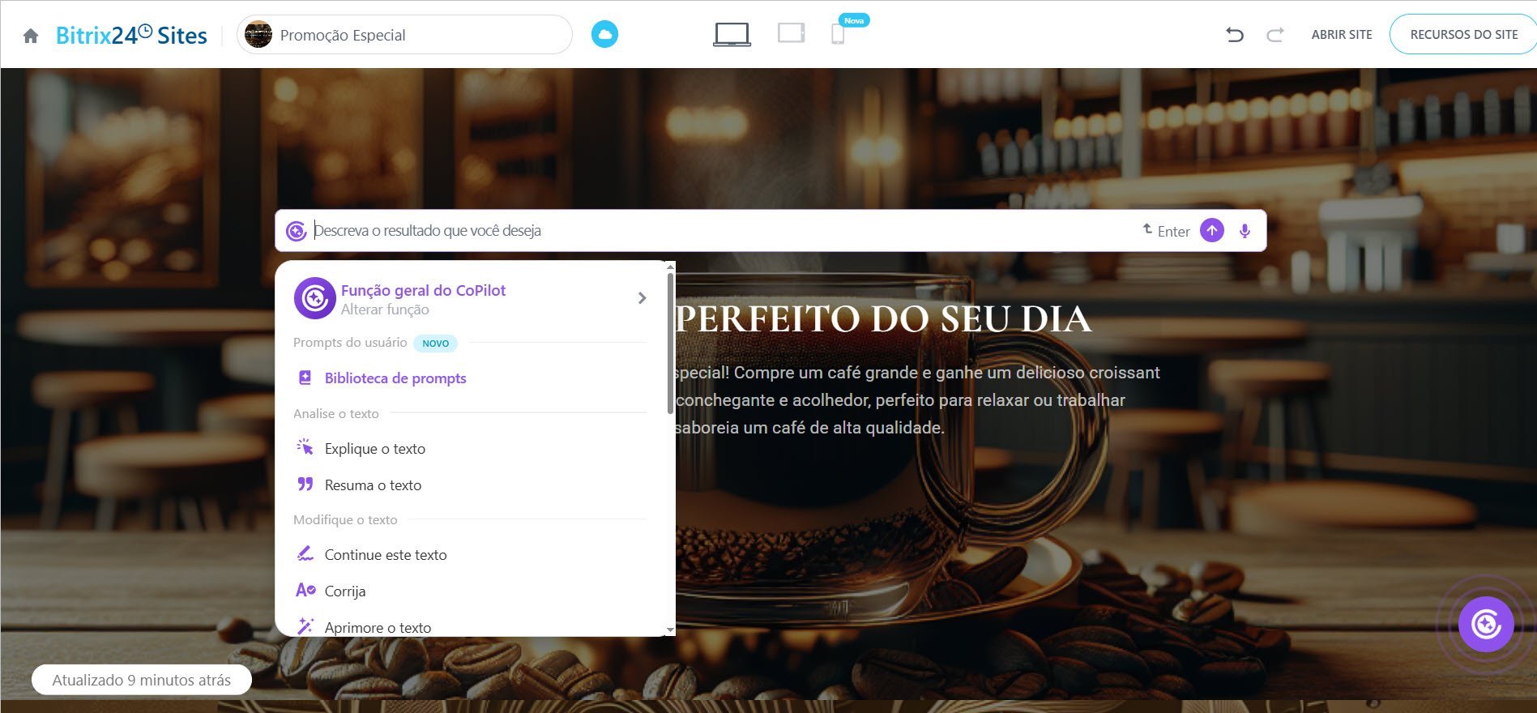Switch to mobile preview mode

click(x=838, y=35)
